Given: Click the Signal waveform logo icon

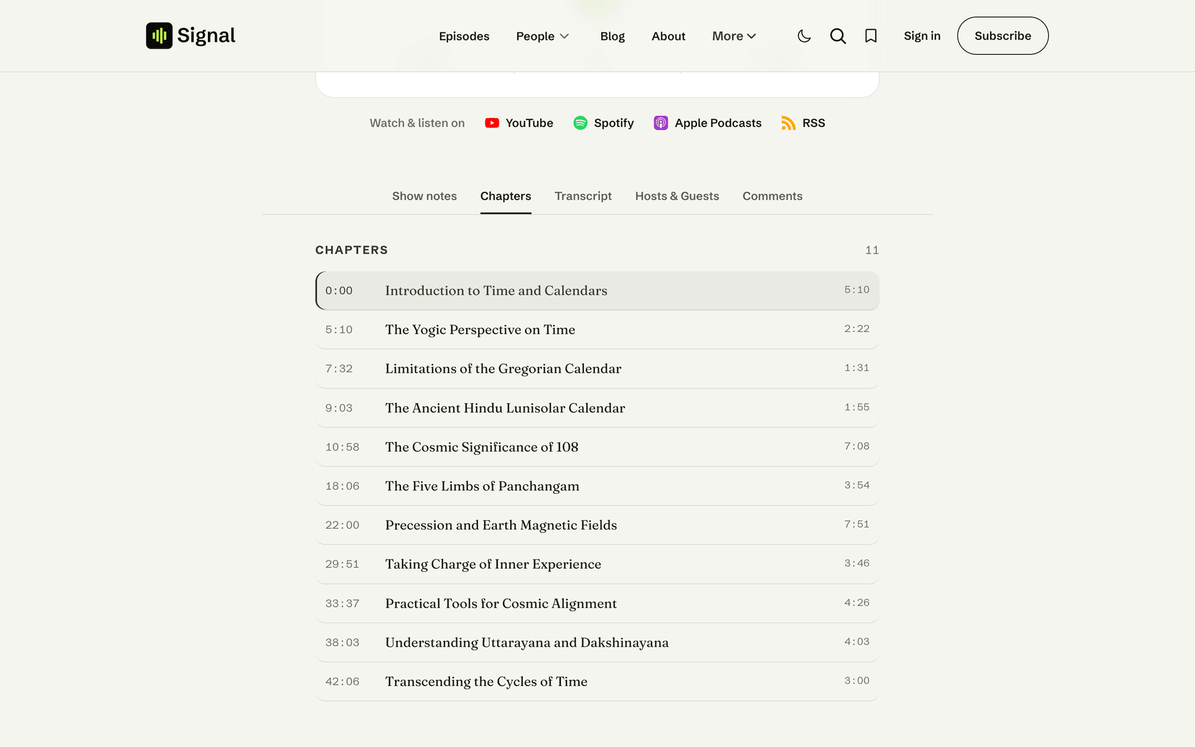Looking at the screenshot, I should 159,35.
